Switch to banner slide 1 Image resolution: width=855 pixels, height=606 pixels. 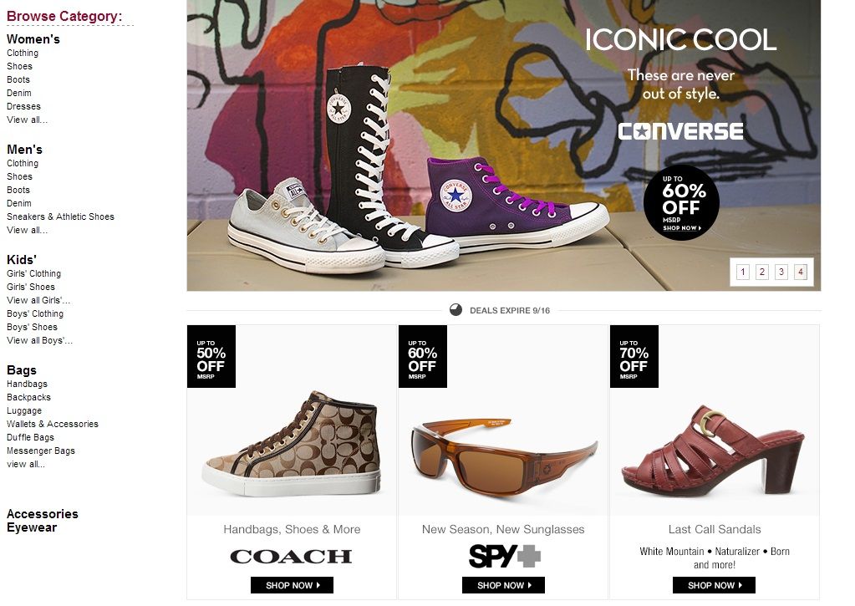pos(743,272)
